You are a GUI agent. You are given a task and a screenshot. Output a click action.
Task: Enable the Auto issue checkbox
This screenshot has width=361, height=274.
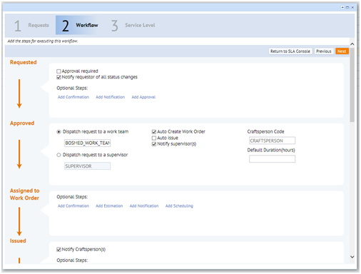[x=154, y=138]
